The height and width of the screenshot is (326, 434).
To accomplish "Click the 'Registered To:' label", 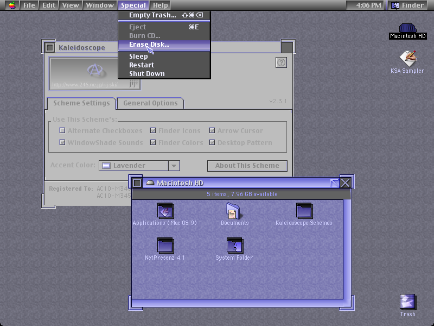I will coord(71,189).
